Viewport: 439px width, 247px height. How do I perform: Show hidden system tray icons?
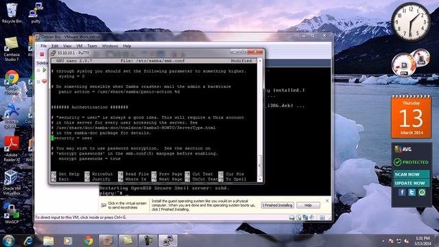point(383,241)
